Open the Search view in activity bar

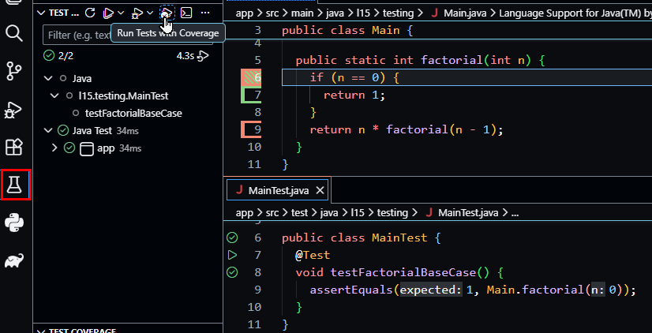pyautogui.click(x=14, y=33)
